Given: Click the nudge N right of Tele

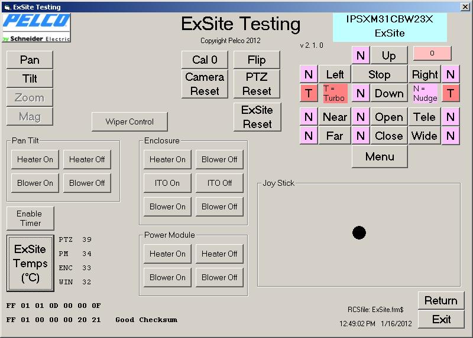Looking at the screenshot, I should pyautogui.click(x=451, y=117).
